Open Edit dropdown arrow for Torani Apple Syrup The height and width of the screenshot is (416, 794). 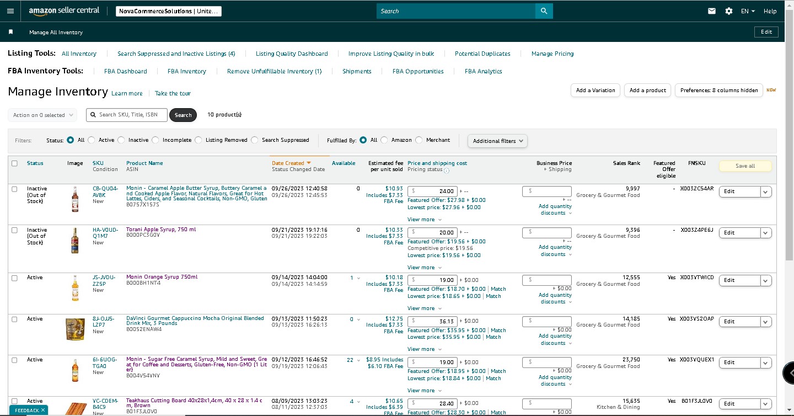click(766, 233)
